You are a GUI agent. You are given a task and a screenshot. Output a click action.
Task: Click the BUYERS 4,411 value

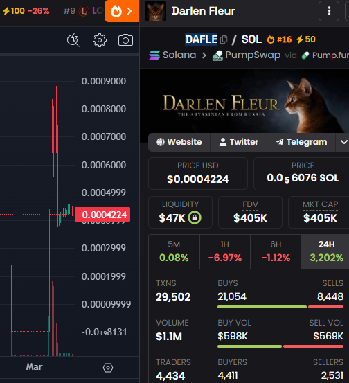coord(227,375)
